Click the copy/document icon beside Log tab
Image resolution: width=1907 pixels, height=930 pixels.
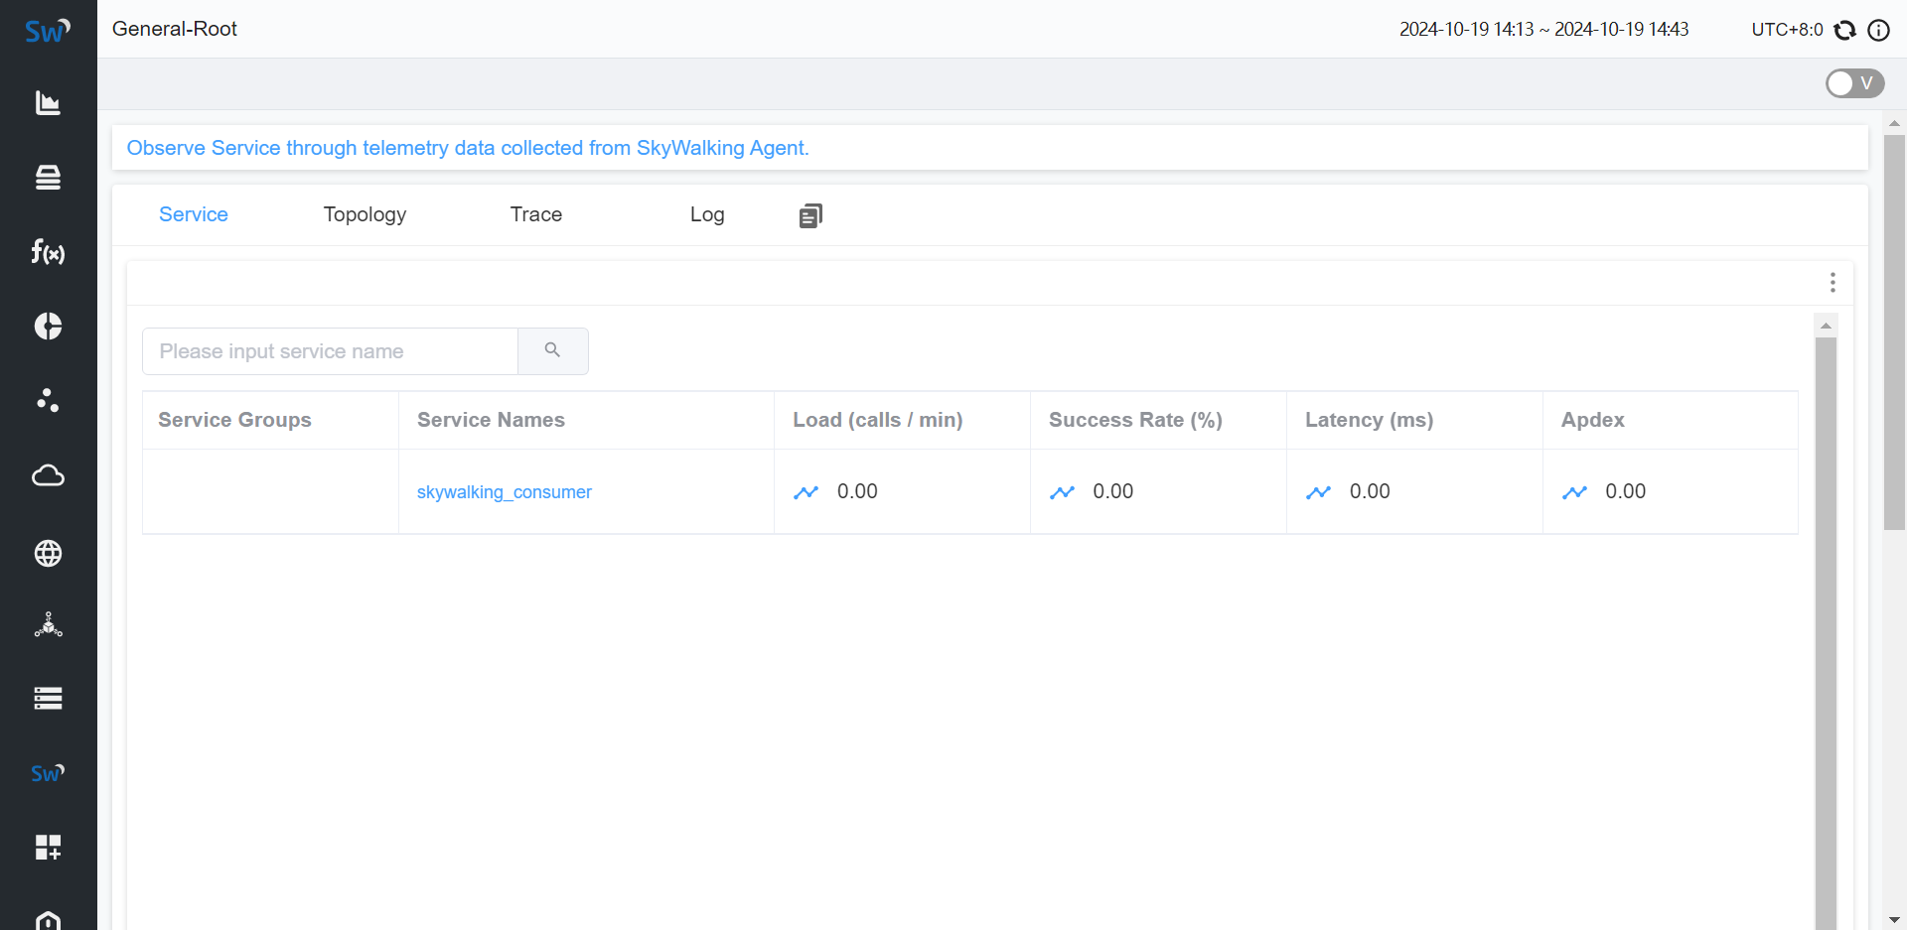point(810,215)
